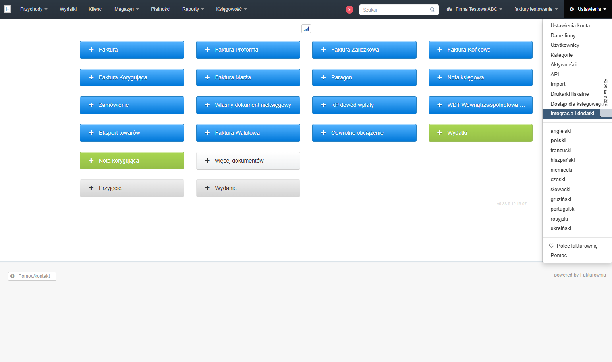612x362 pixels.
Task: Add a Nota korygująca
Action: point(132,161)
